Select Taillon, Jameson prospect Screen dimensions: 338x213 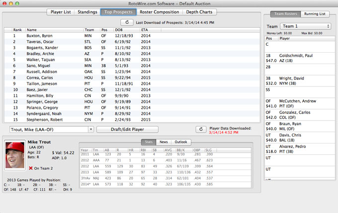tap(132, 84)
